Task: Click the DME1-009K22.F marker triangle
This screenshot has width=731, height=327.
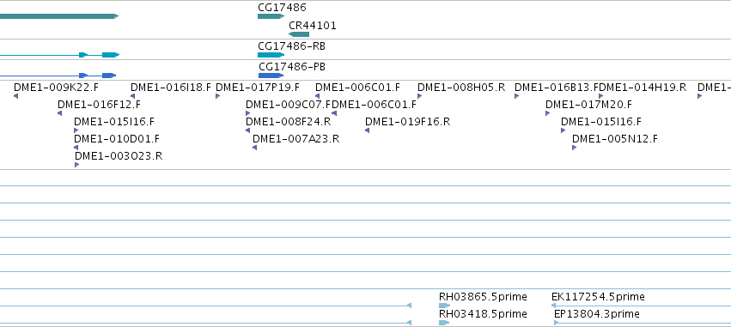Action: click(15, 96)
